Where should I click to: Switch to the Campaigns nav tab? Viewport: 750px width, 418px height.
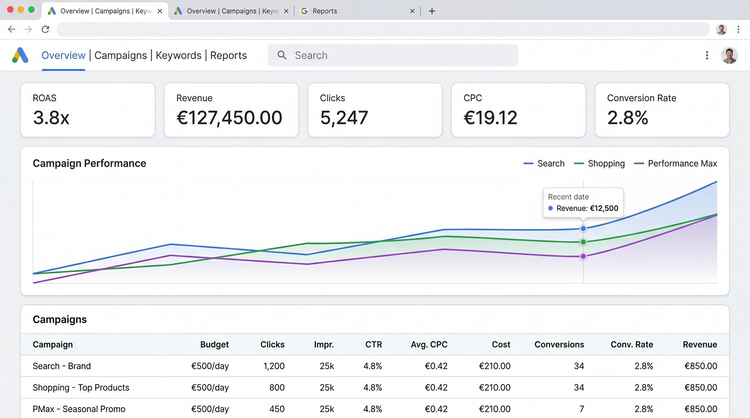(120, 55)
